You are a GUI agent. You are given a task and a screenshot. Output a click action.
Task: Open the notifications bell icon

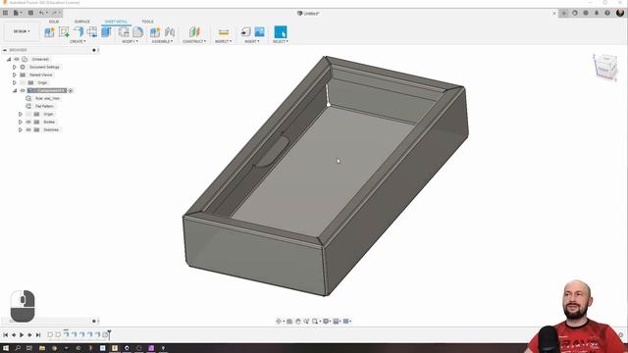pos(597,13)
